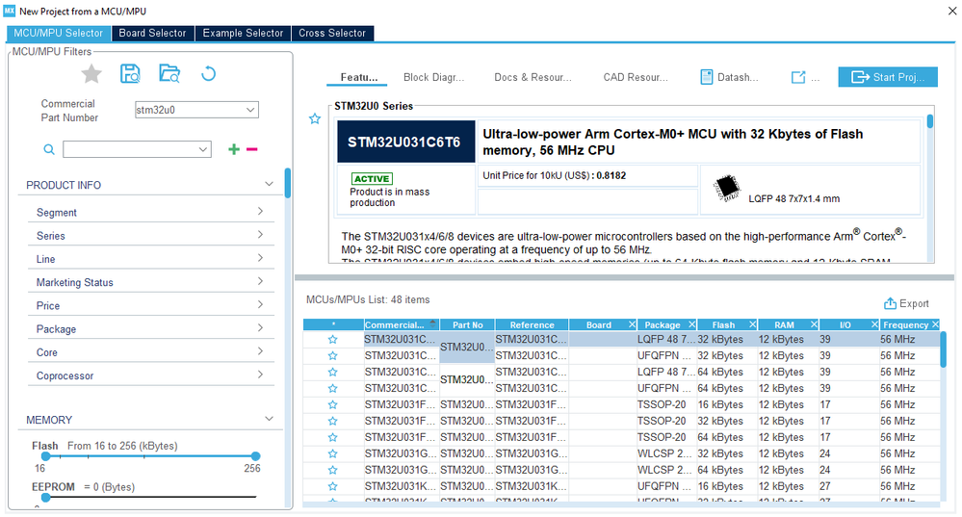Remove the RAM column
The height and width of the screenshot is (517, 962).
click(814, 324)
